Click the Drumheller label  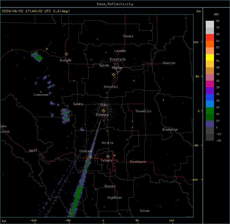[x=170, y=130]
